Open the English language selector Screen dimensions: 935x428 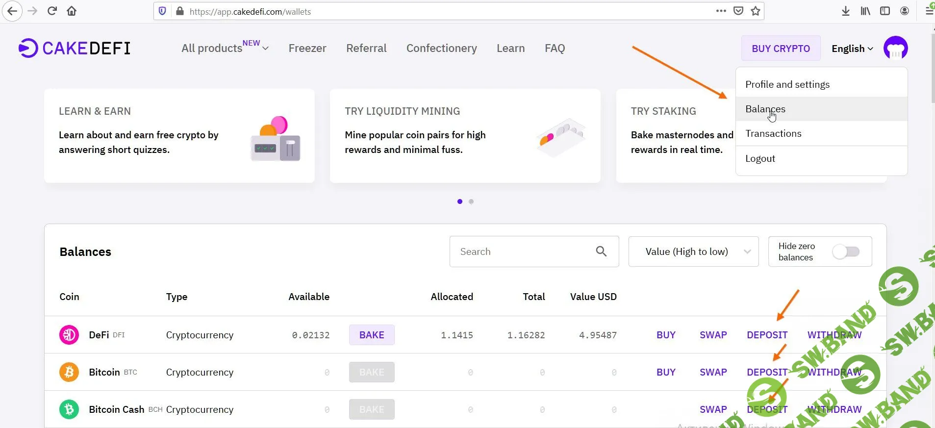(x=852, y=49)
